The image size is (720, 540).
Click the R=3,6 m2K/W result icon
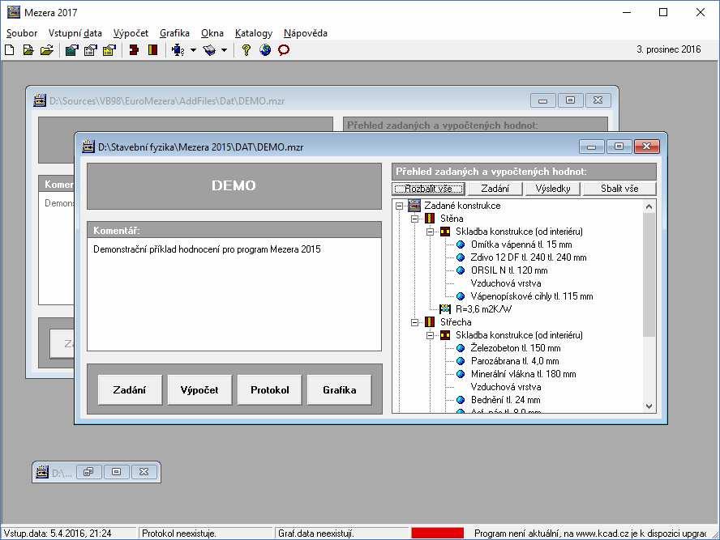pos(445,309)
